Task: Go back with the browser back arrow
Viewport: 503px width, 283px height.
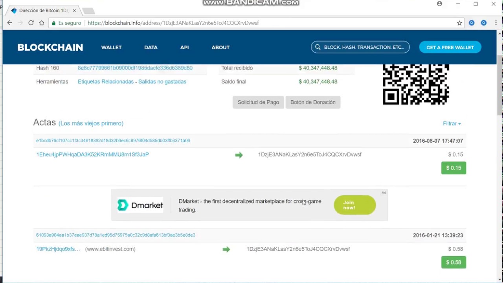Action: pyautogui.click(x=9, y=23)
